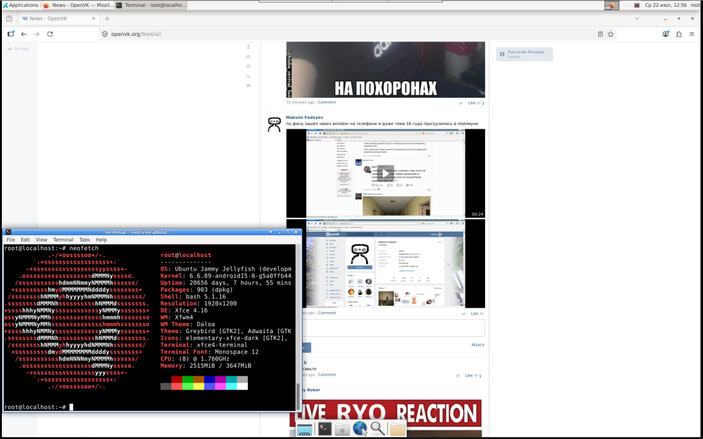The width and height of the screenshot is (703, 439).
Task: Reload the OpenVK page
Action: point(50,34)
